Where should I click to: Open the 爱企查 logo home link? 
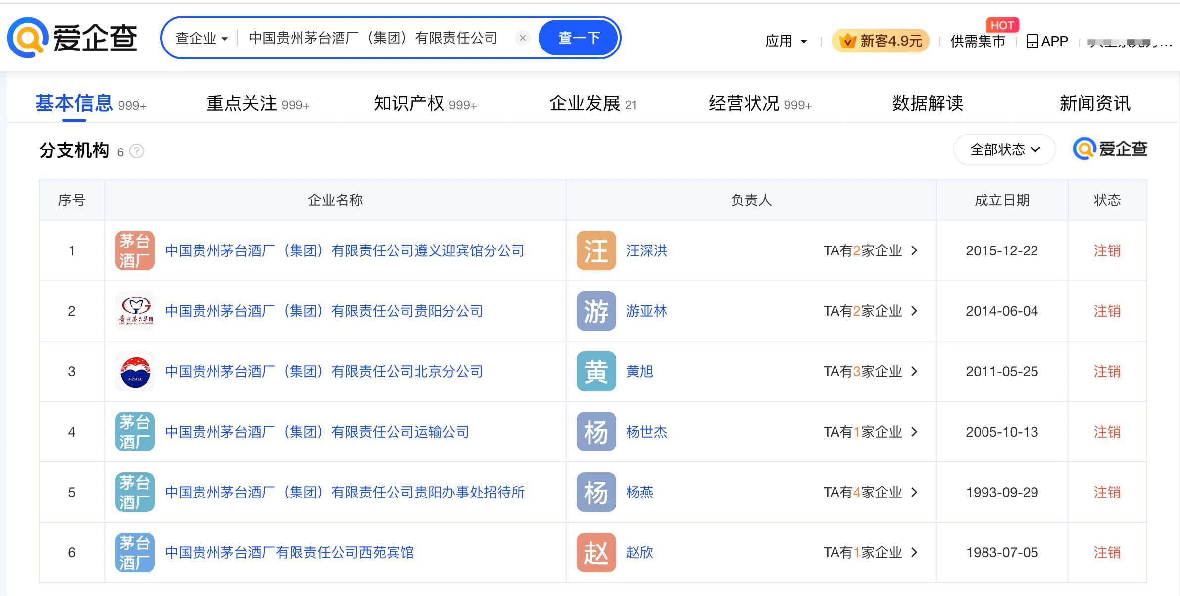[72, 38]
